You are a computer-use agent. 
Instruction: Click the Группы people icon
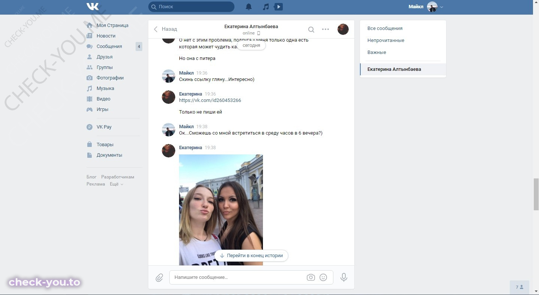click(x=90, y=67)
